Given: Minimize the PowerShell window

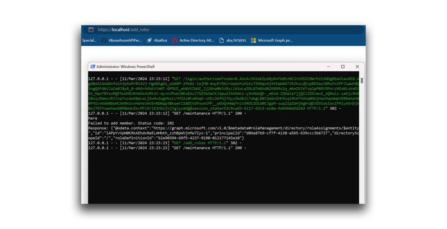Looking at the screenshot, I should click(328, 66).
